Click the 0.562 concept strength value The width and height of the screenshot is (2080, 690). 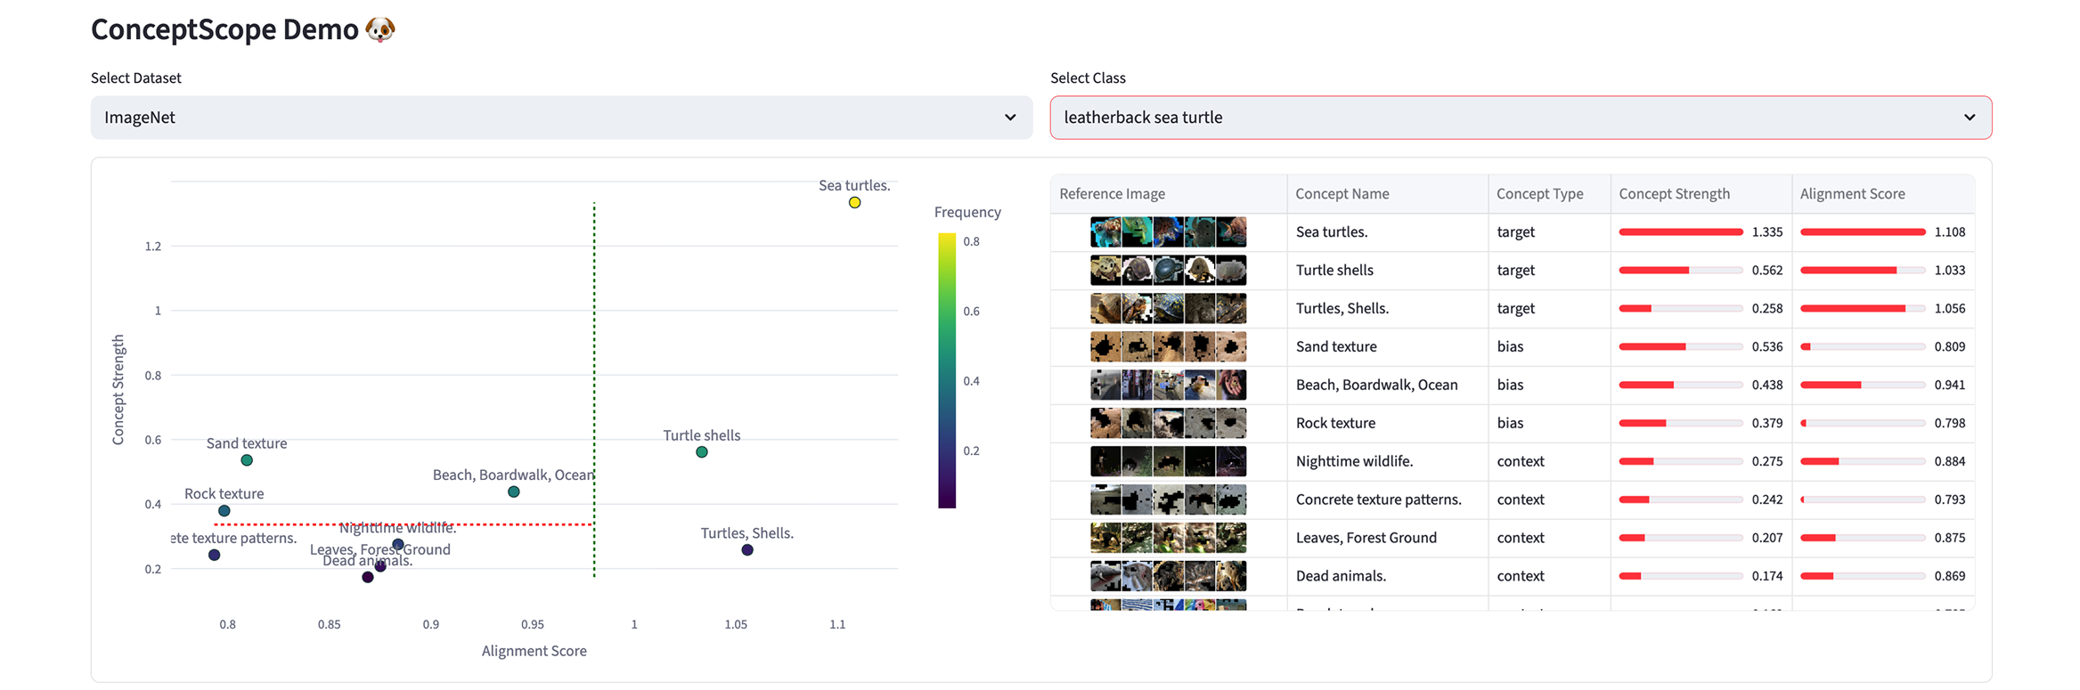[1767, 271]
